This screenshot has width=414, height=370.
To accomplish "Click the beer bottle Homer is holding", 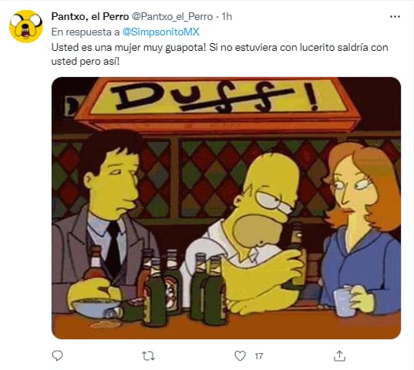I will tap(296, 254).
